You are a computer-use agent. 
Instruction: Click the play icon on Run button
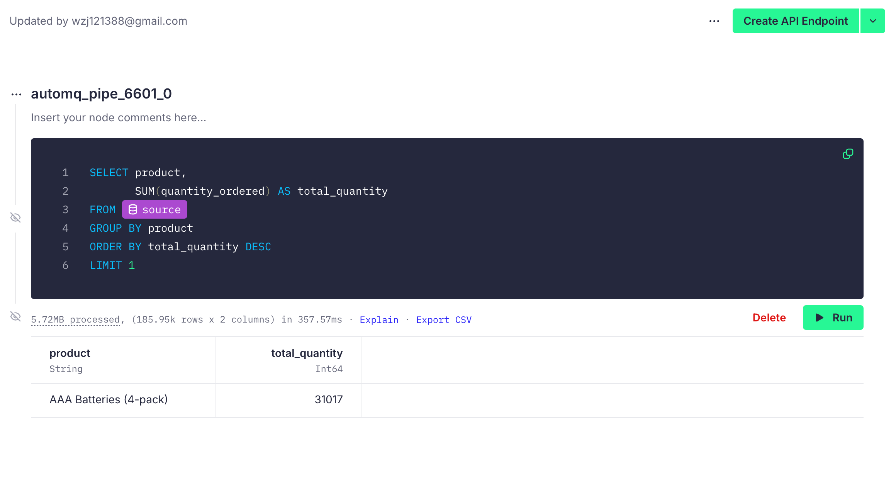[x=820, y=318]
